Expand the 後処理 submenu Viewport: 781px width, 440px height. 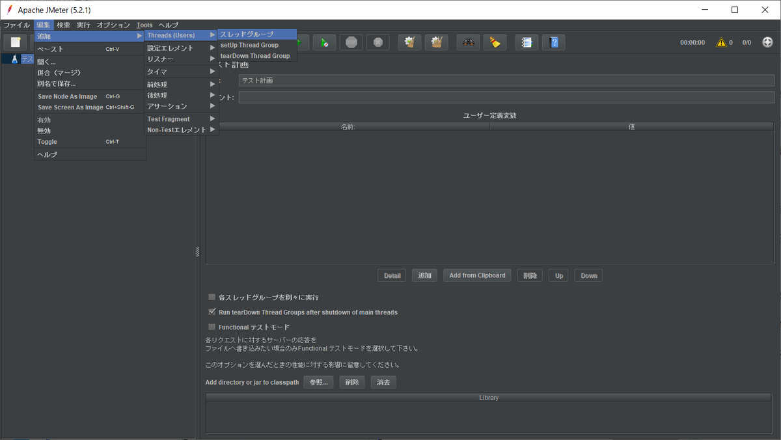pyautogui.click(x=181, y=95)
